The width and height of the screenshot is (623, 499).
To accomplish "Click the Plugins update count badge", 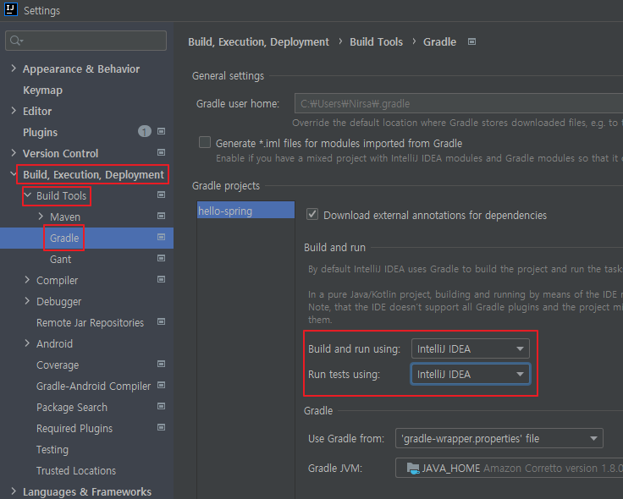I will point(145,131).
